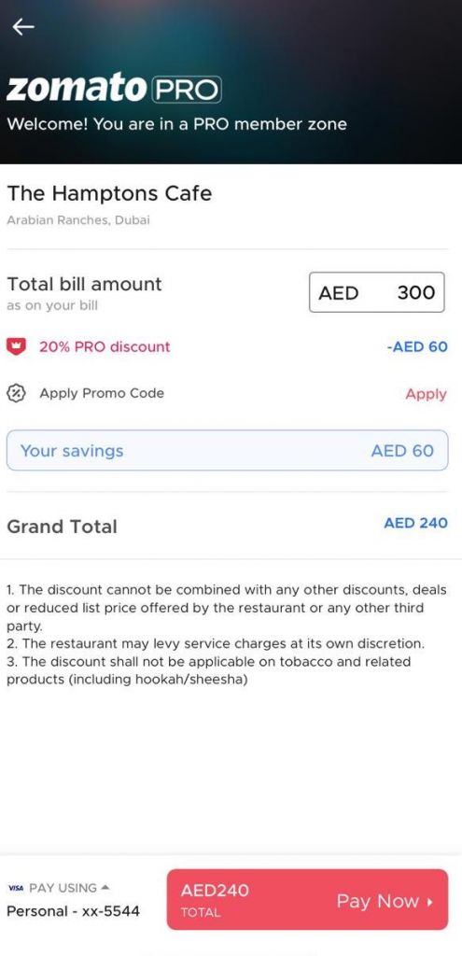The image size is (462, 956).
Task: Select the Personal xx-5544 card
Action: point(73,911)
